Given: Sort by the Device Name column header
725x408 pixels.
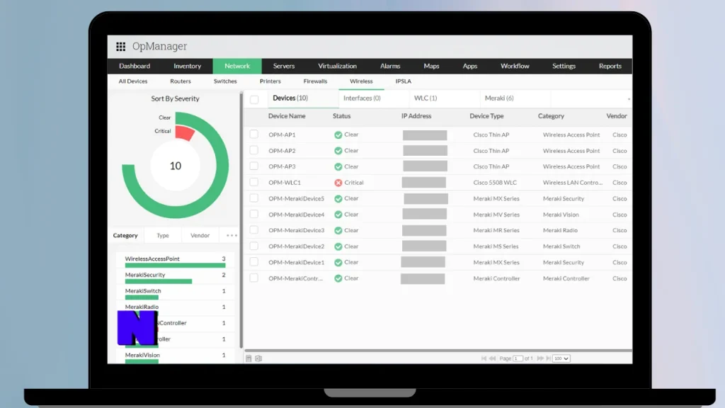Looking at the screenshot, I should (x=287, y=116).
